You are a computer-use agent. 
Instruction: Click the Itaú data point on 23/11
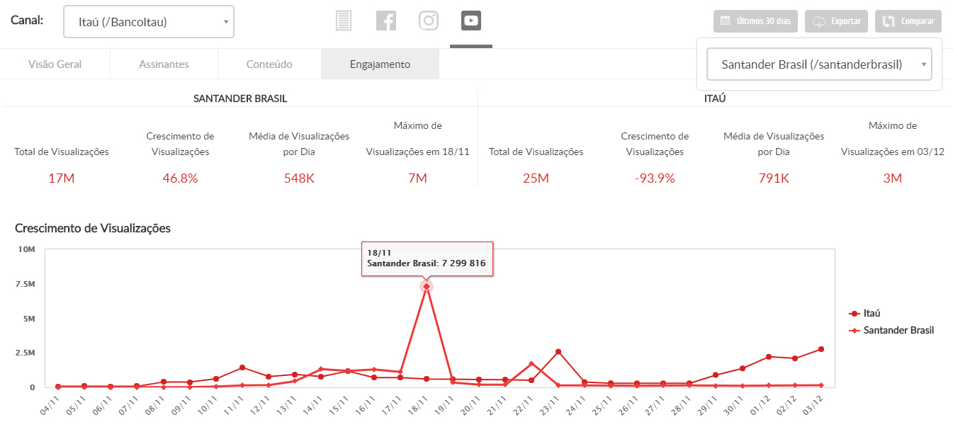click(558, 352)
